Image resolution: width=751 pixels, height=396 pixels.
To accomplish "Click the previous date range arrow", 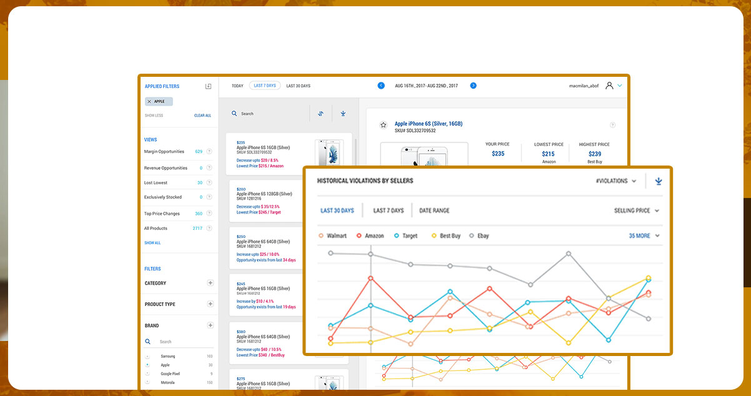I will coord(381,86).
